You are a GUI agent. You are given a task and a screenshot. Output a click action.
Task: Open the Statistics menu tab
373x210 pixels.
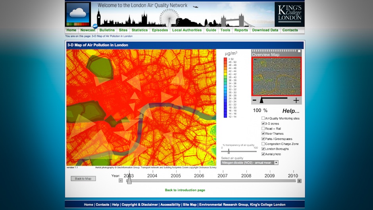pos(140,30)
